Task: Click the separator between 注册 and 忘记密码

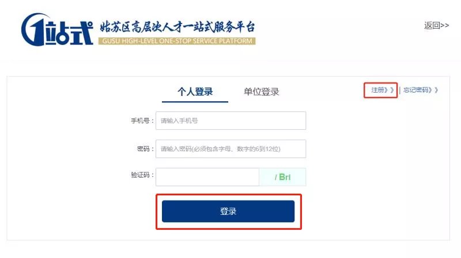Action: [399, 90]
